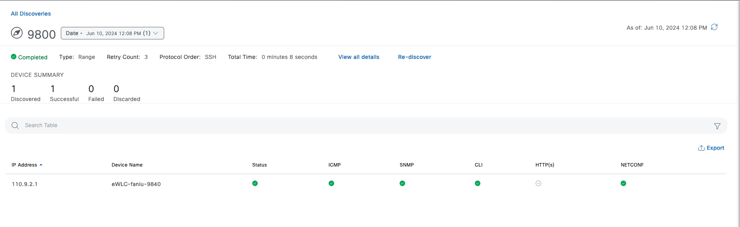Go back to All Discoveries

[x=31, y=14]
